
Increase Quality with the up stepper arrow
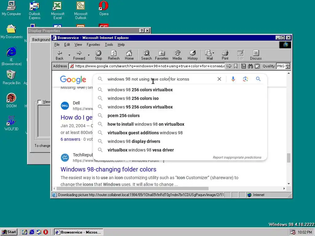[288, 65]
